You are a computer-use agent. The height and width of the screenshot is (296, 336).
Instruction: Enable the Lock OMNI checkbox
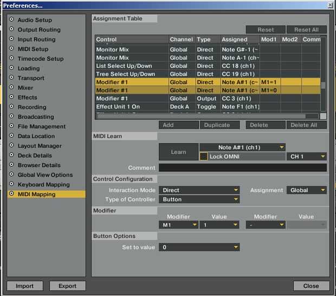click(x=203, y=157)
